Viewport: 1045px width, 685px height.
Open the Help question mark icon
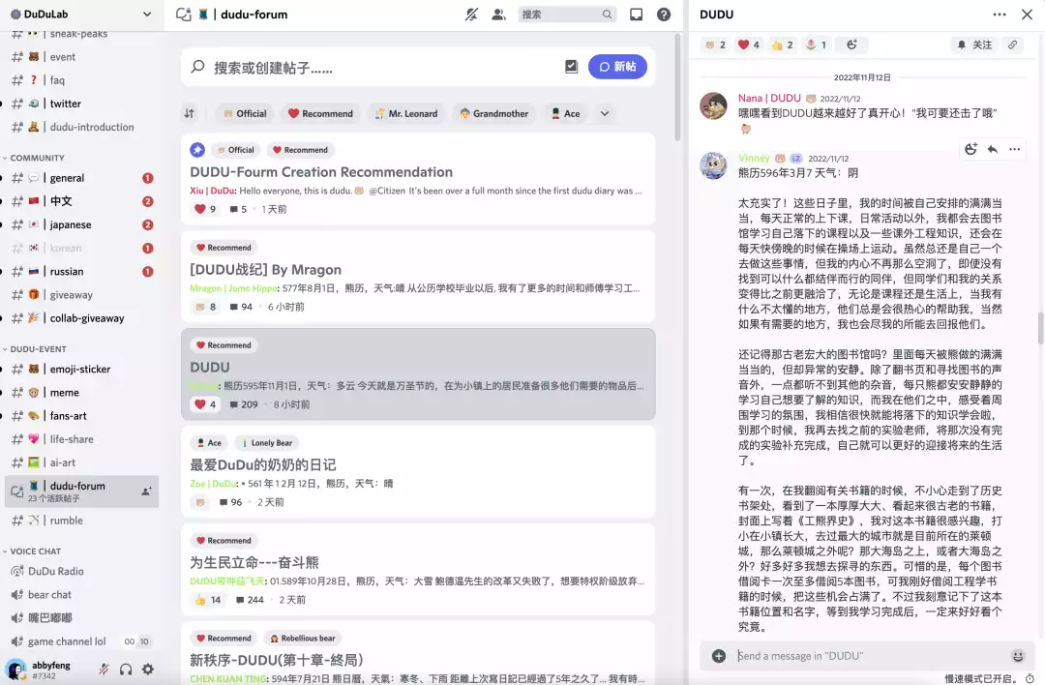click(663, 15)
